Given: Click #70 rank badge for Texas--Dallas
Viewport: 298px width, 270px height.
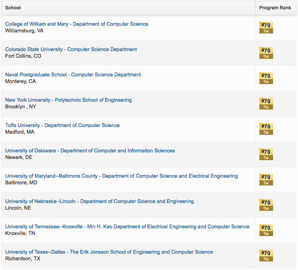Looking at the screenshot, I should coord(266,256).
